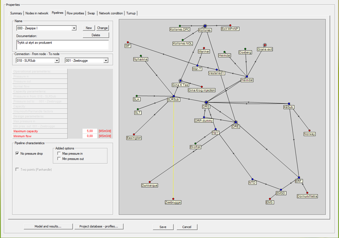Click the Grane exit node marker
339x238 pixels.
tap(265, 45)
